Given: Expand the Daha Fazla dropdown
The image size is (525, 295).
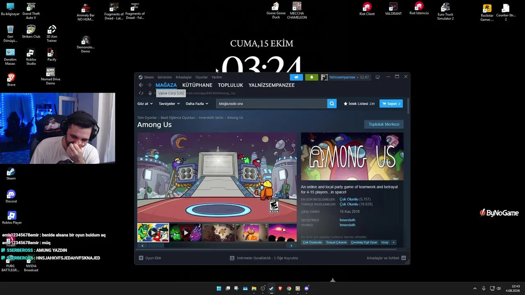Looking at the screenshot, I should [x=197, y=104].
